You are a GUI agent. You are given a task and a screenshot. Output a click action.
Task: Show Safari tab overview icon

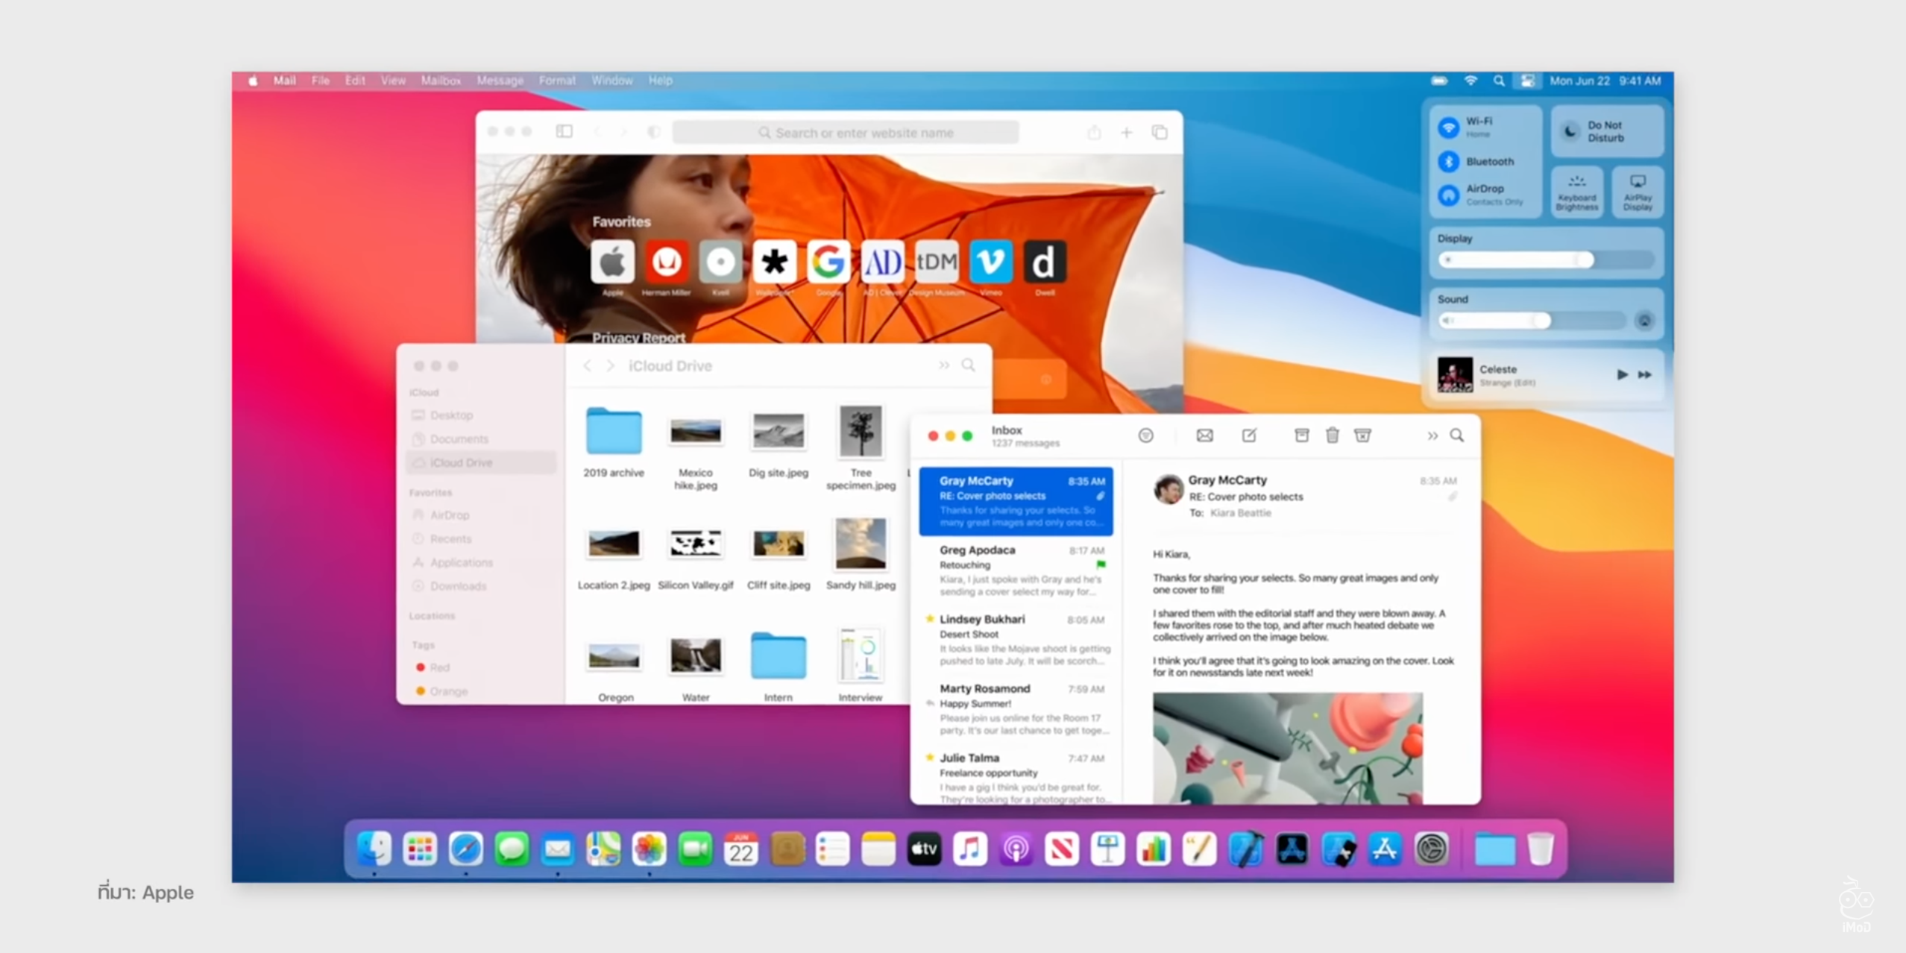(x=1159, y=133)
